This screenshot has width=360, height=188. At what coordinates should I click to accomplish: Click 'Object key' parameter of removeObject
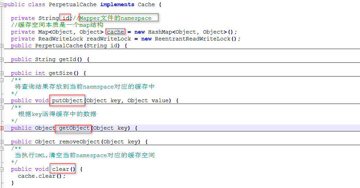tap(121, 142)
